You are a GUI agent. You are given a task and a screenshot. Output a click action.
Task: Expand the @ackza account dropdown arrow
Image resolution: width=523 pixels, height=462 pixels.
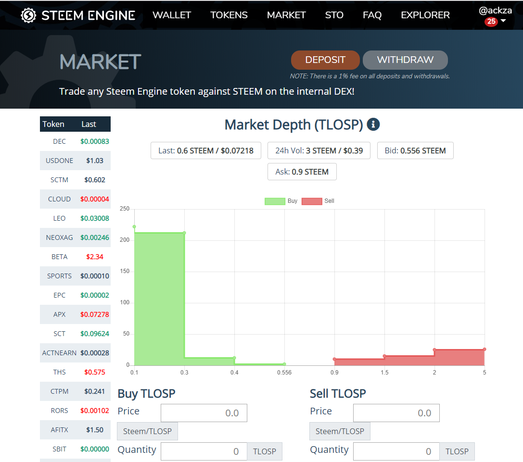(503, 21)
